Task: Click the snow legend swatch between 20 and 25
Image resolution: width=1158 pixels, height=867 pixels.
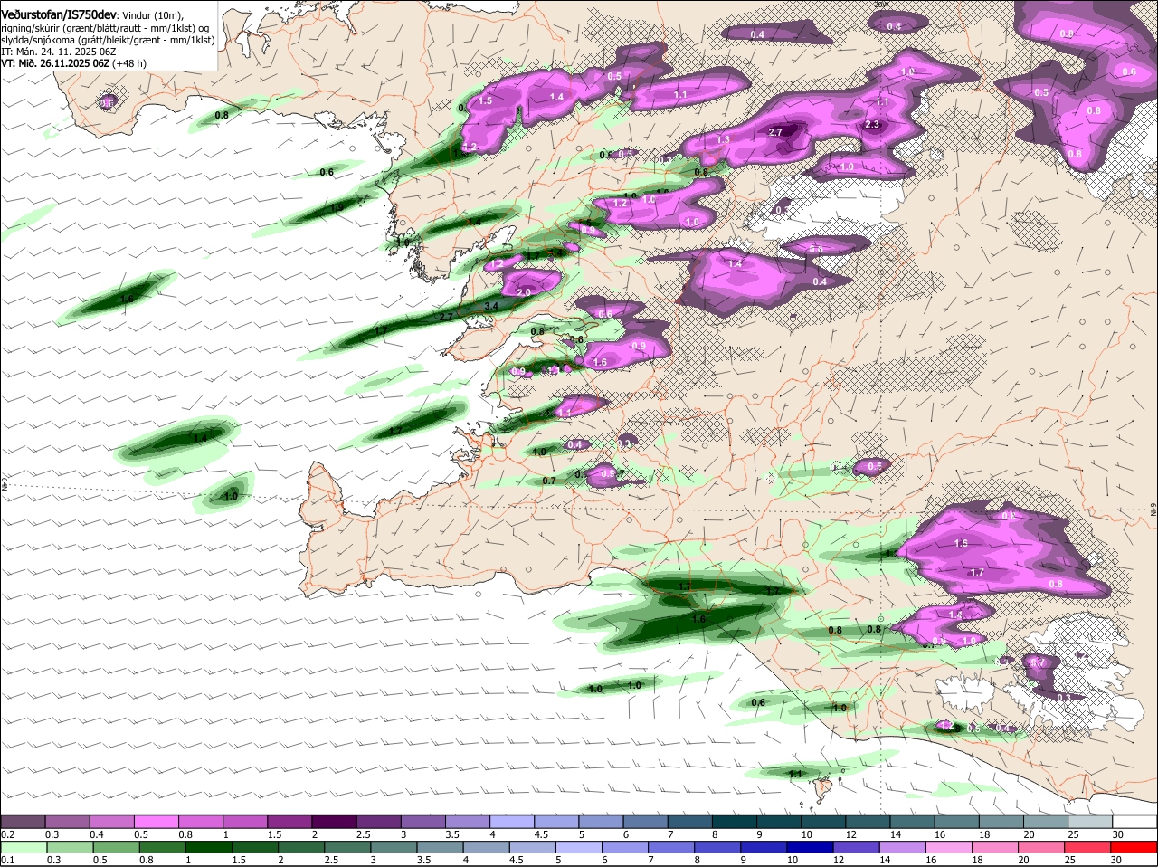Action: [1047, 820]
